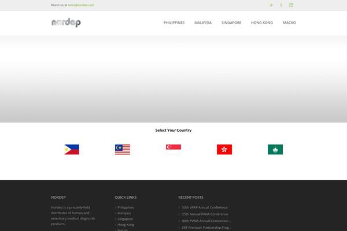Open the SINGAPORE menu item
Screen dimensions: 347x231
231,23
